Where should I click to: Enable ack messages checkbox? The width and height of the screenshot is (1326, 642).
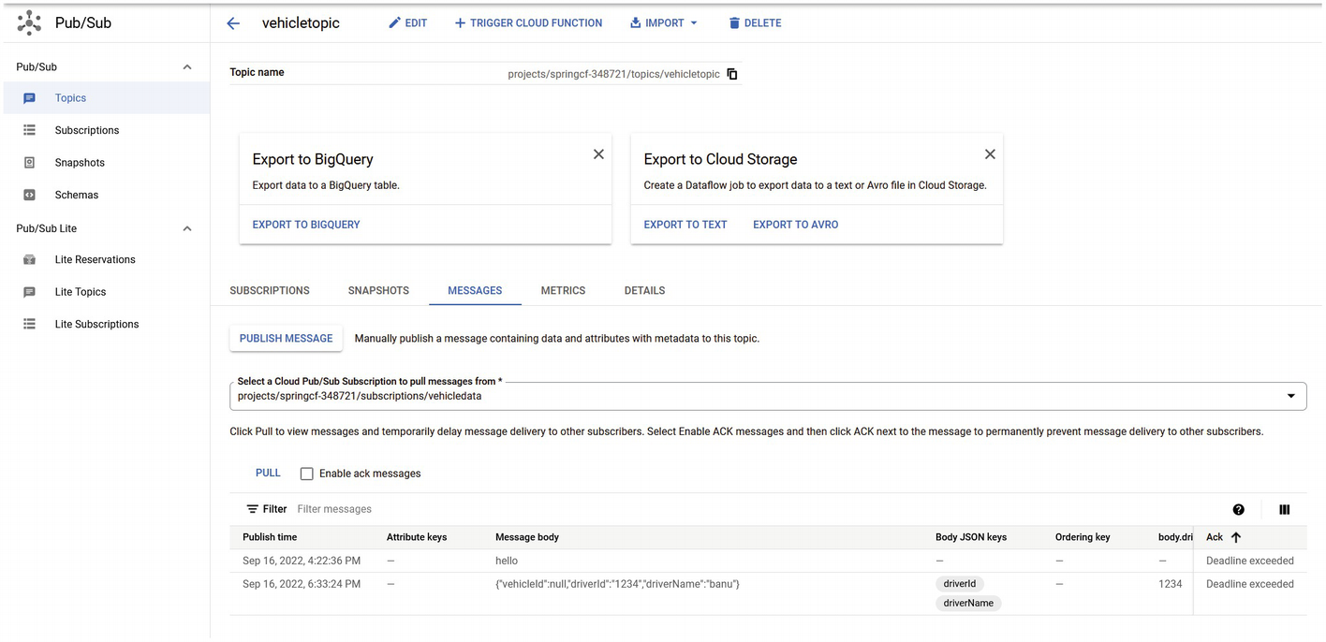(x=306, y=474)
